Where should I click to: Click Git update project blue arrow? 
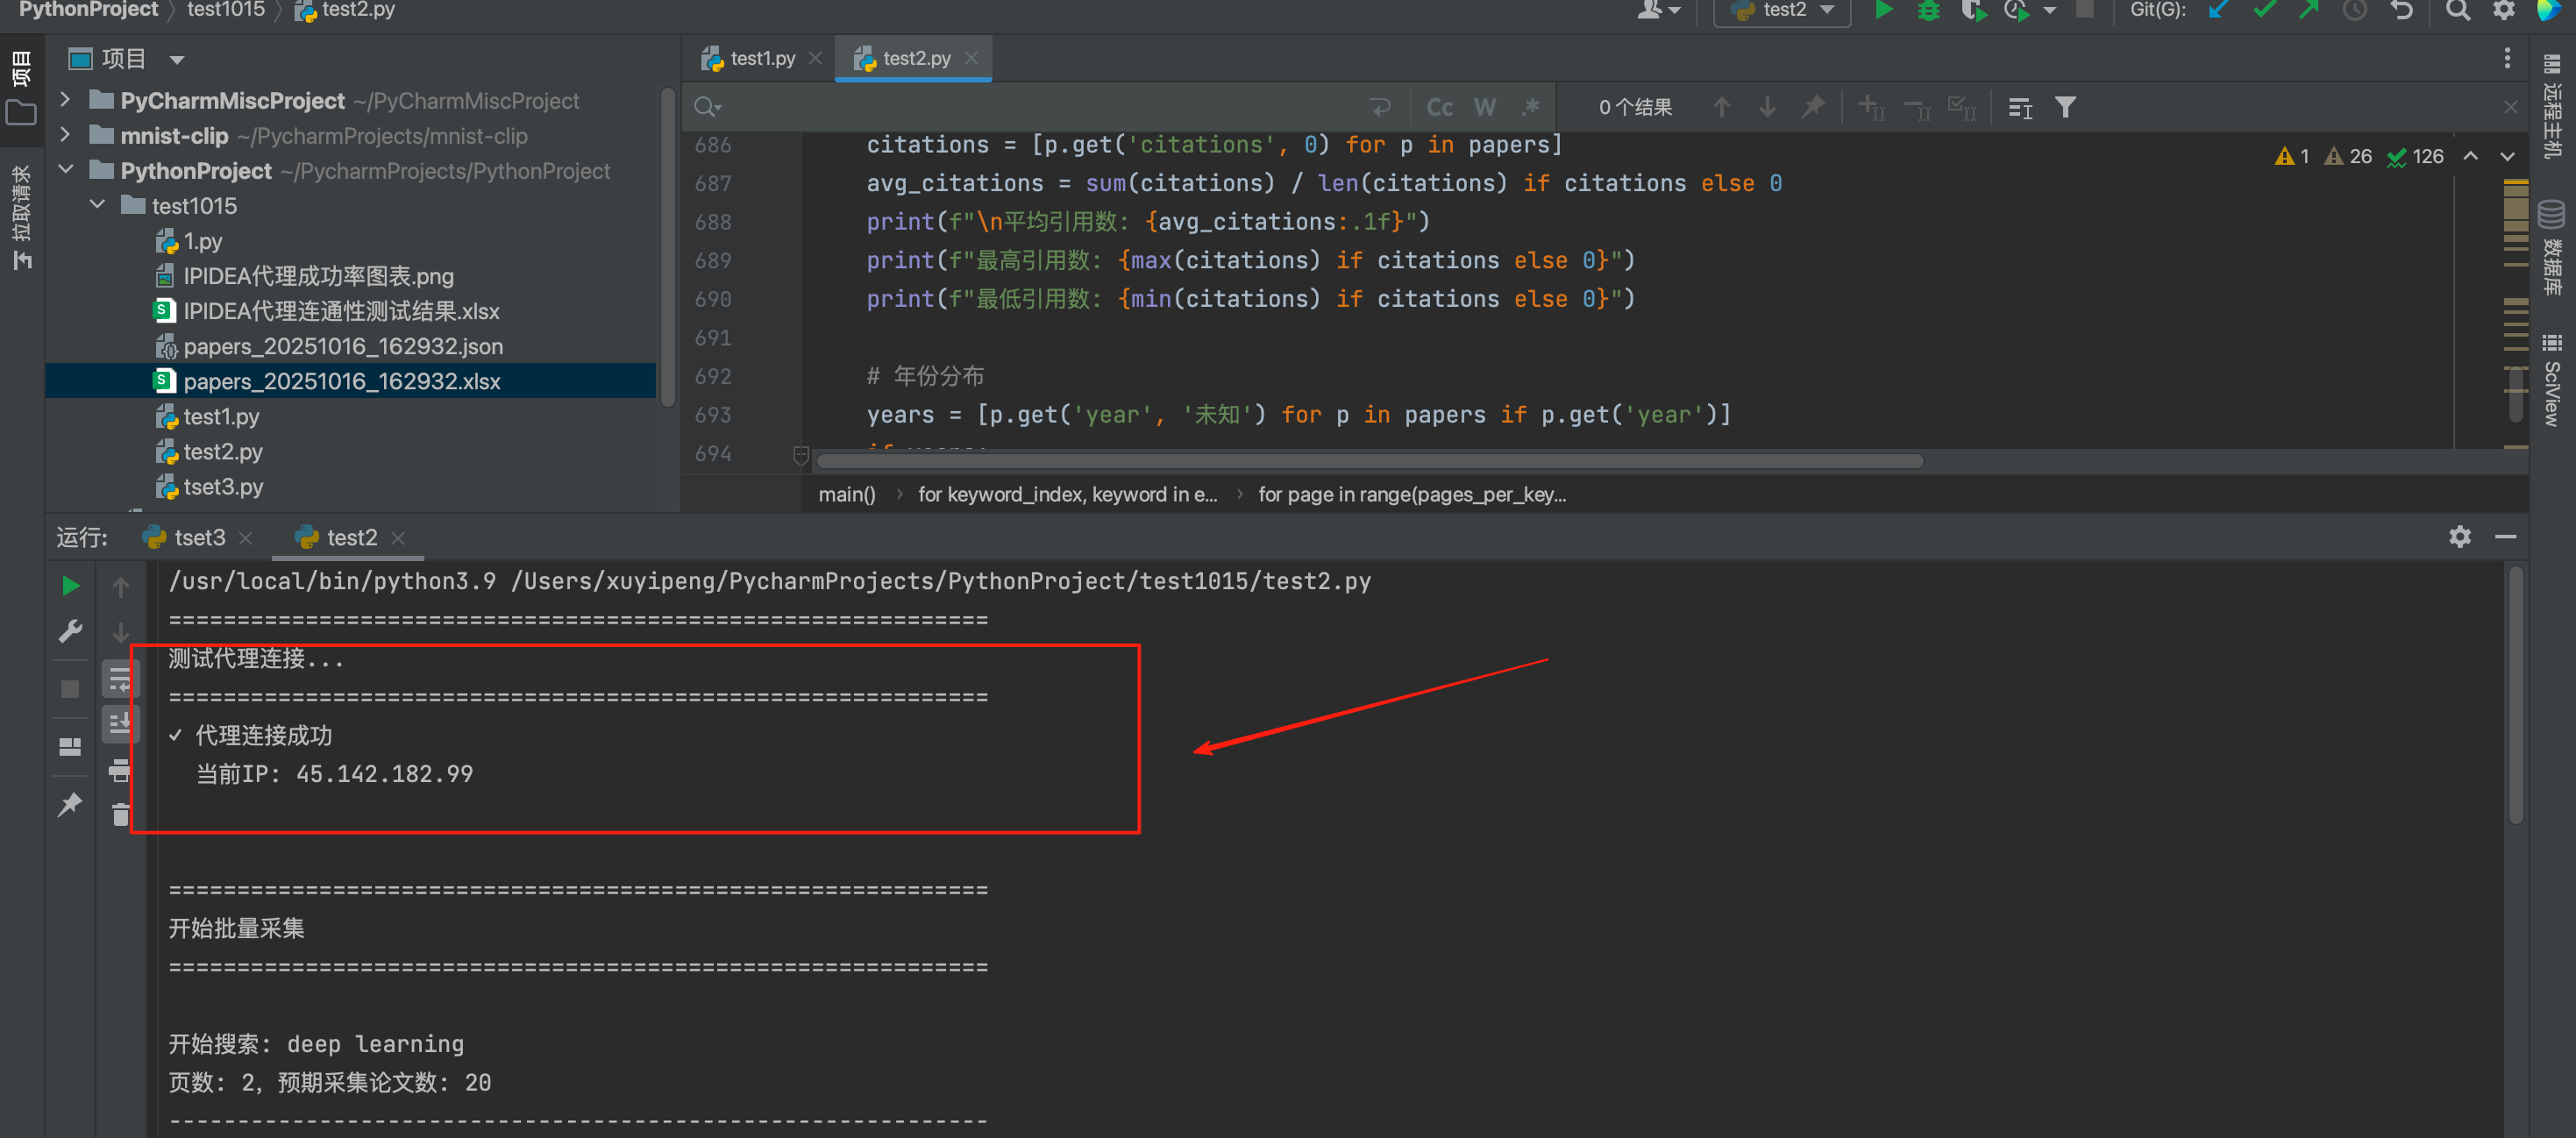pos(2218,11)
